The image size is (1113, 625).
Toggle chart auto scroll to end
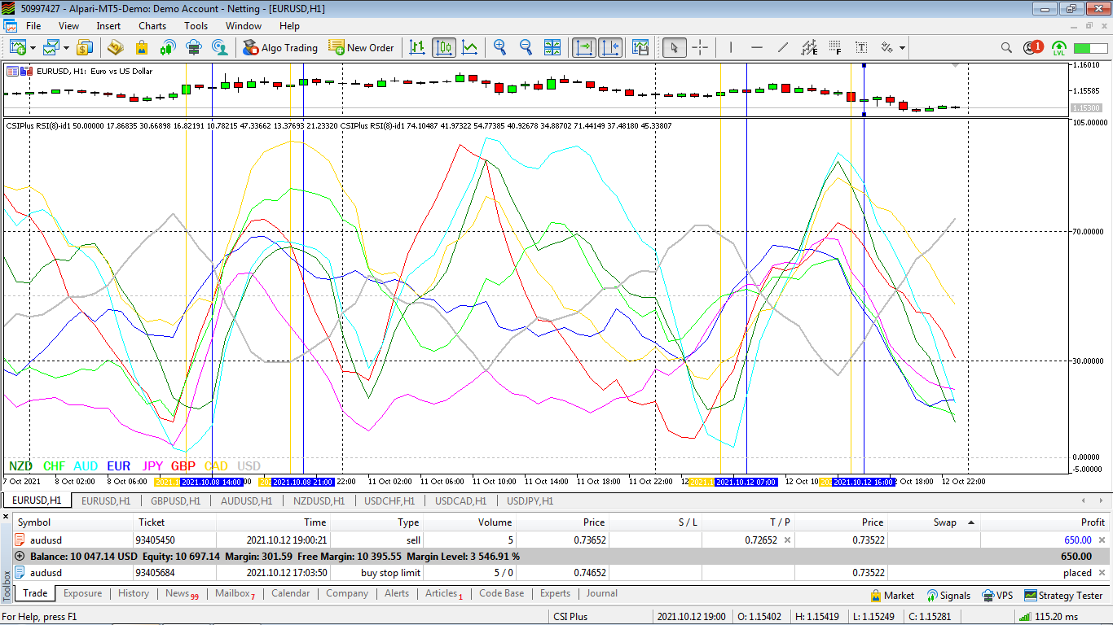[584, 47]
